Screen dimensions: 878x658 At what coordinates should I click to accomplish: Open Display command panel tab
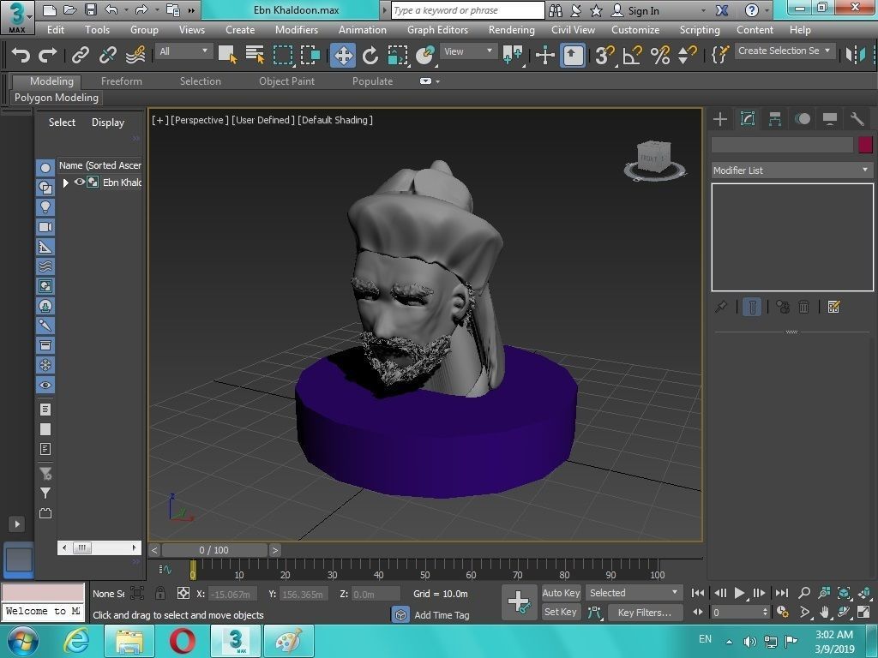[830, 118]
